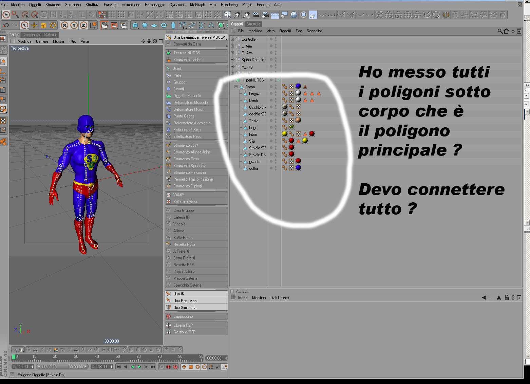Click the autokeying question mark button
The image size is (530, 384).
[175, 367]
